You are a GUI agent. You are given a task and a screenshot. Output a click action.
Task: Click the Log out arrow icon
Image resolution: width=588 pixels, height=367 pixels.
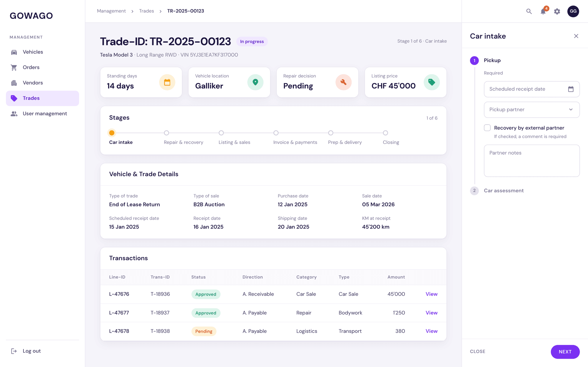(14, 351)
